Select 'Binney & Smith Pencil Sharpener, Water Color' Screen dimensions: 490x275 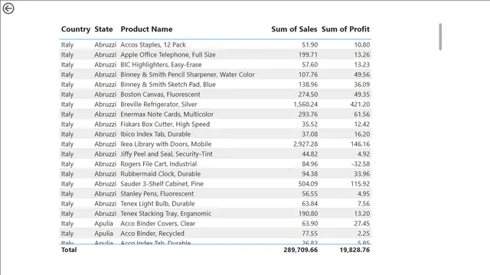[188, 75]
